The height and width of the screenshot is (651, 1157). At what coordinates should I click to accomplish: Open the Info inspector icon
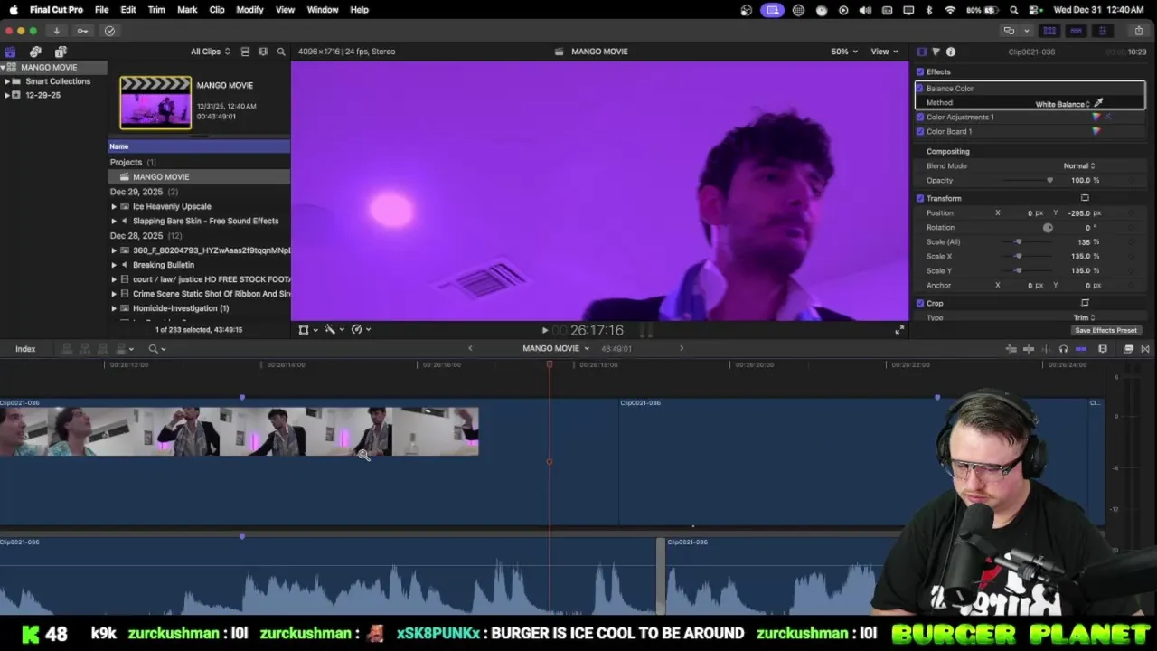click(951, 52)
